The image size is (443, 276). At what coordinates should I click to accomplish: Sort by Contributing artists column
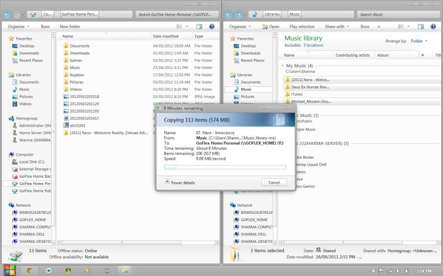[354, 55]
